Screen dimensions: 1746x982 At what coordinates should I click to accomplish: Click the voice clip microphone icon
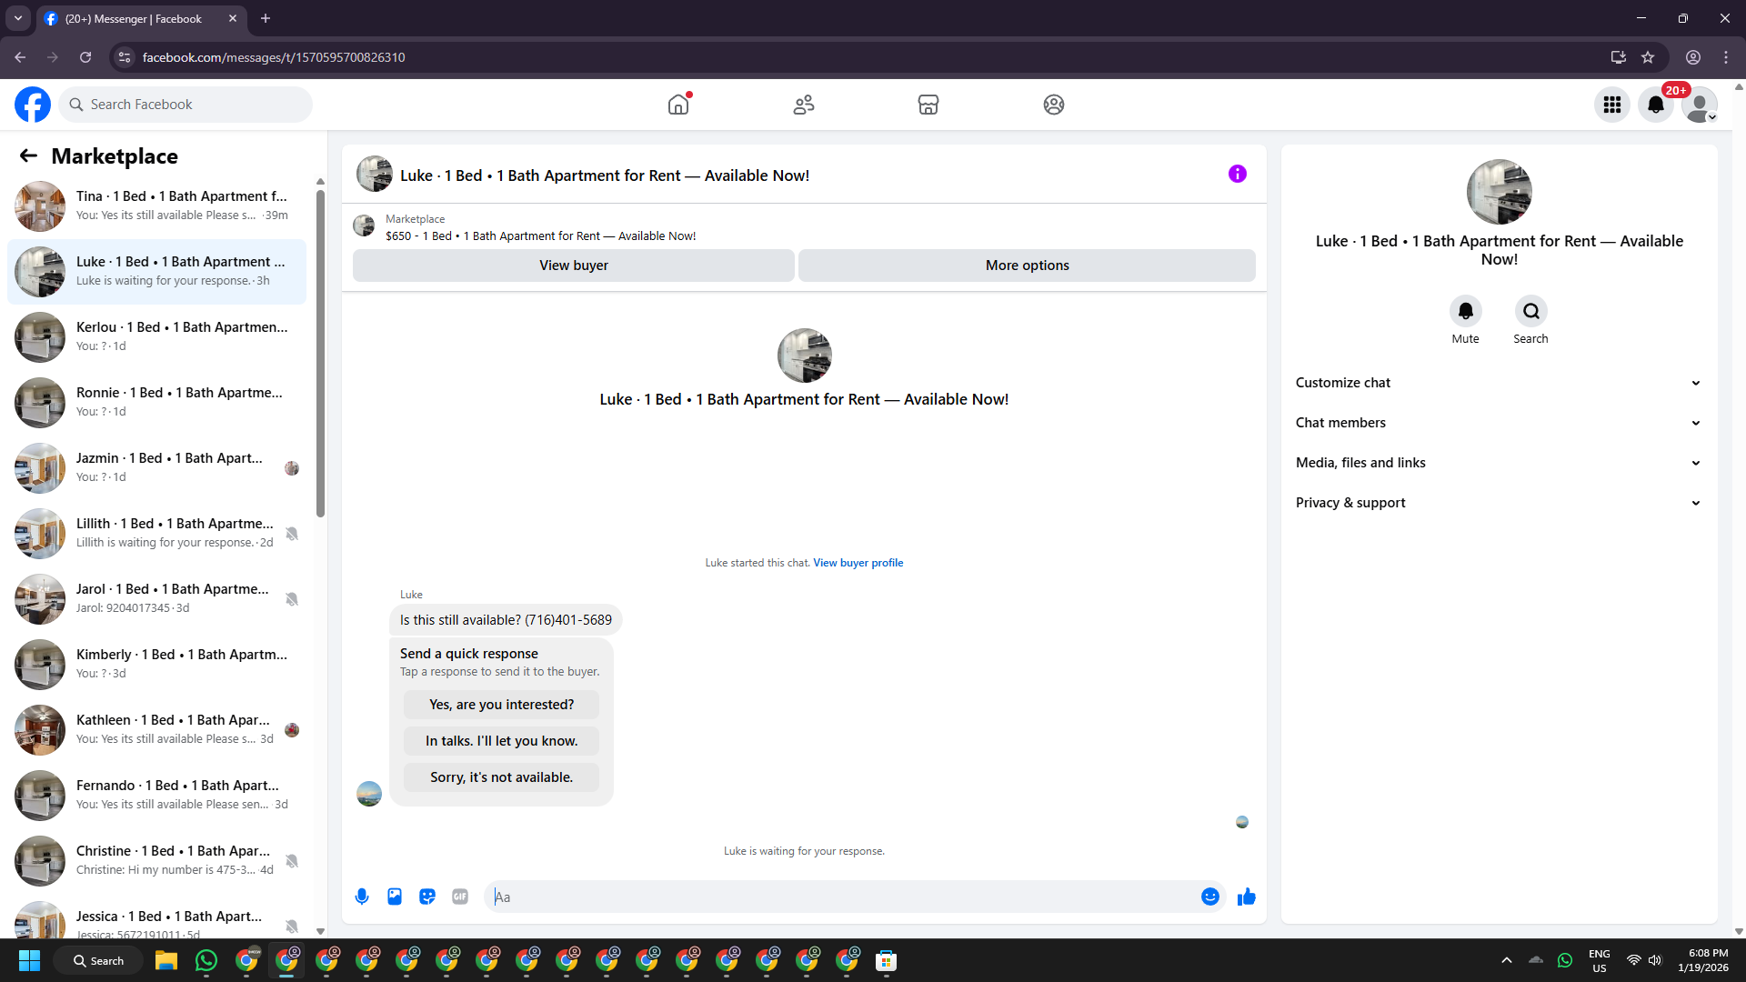tap(362, 897)
